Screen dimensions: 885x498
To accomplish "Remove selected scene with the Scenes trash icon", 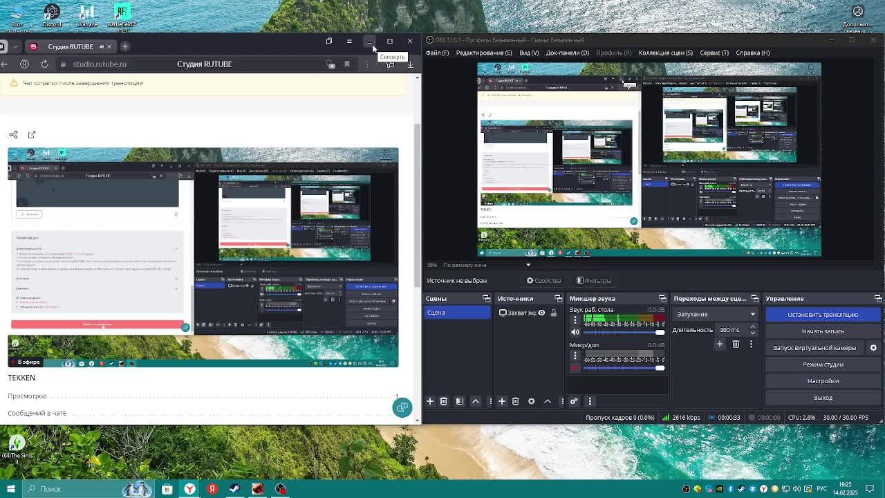I will pos(444,401).
